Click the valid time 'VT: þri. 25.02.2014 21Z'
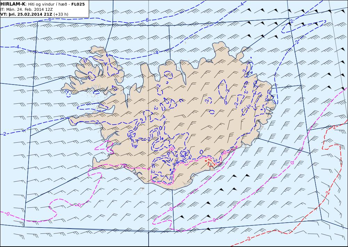Viewport: 348px width, 247px height. 26,14
